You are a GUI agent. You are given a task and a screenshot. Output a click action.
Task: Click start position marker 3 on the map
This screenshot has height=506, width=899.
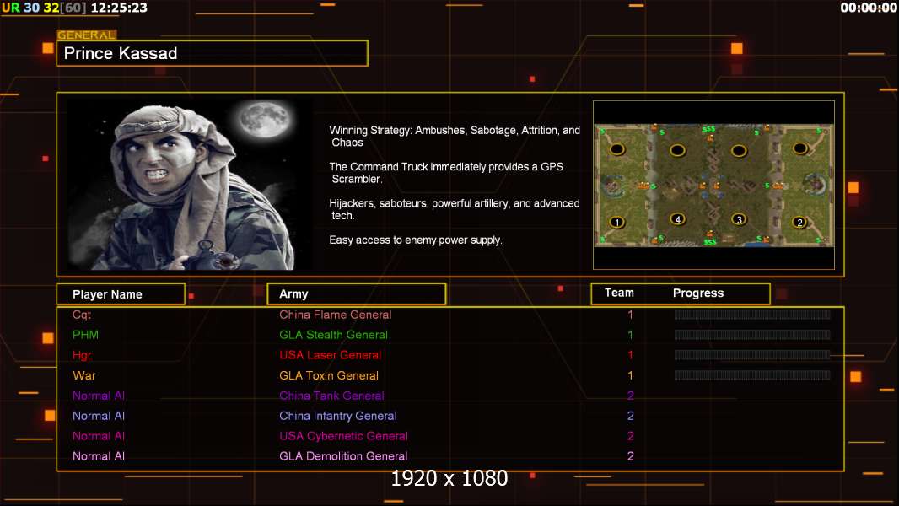[x=739, y=219]
